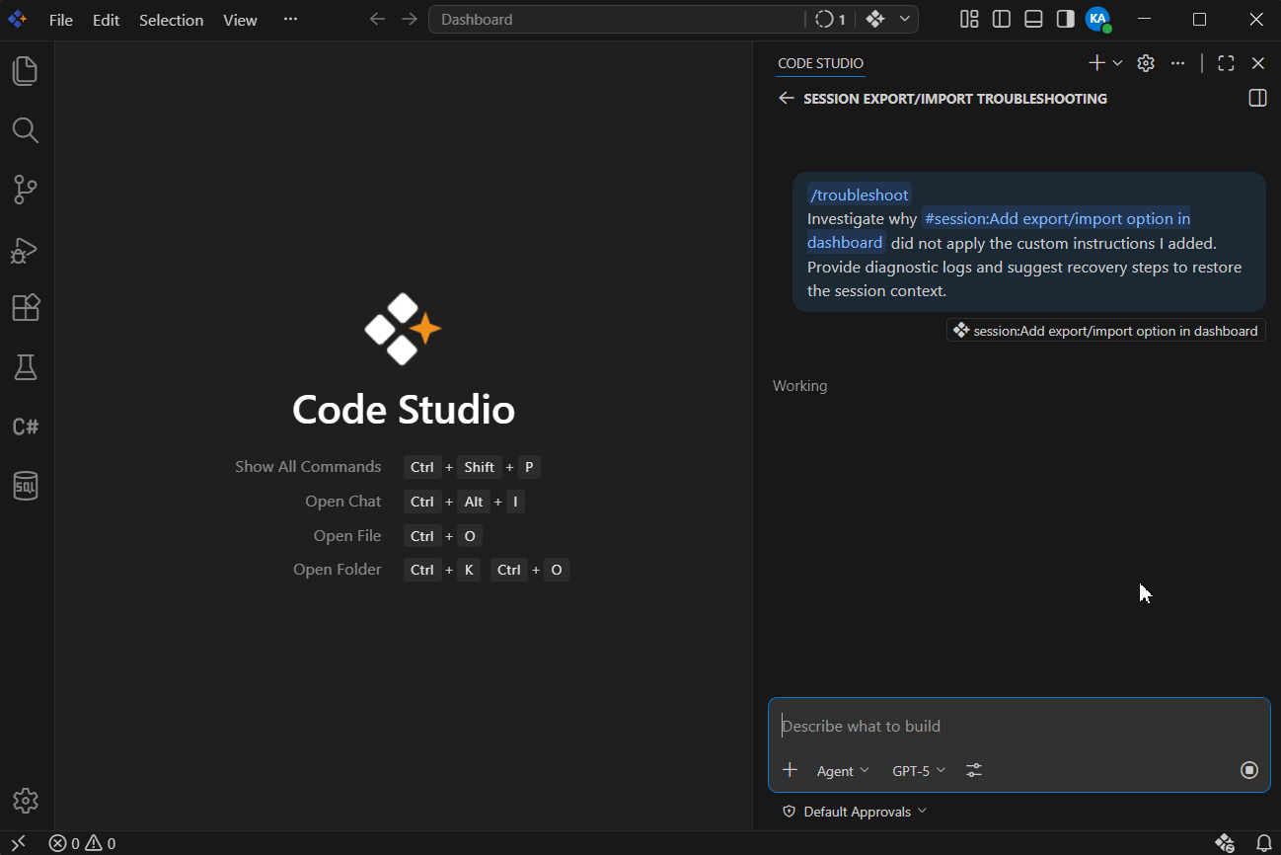The height and width of the screenshot is (855, 1281).
Task: Open the Source Control view
Action: tap(26, 190)
